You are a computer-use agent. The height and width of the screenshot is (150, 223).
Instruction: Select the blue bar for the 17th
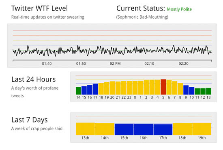tap(163, 130)
